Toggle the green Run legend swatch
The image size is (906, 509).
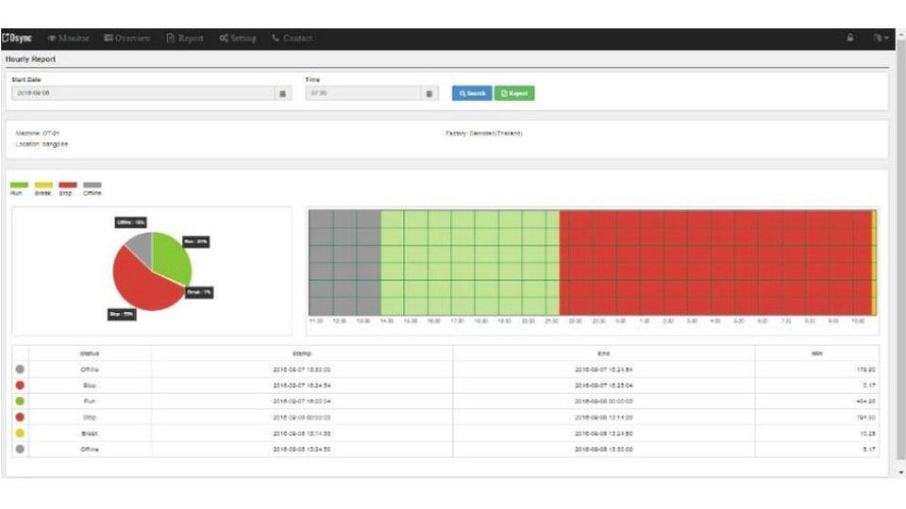click(x=19, y=186)
